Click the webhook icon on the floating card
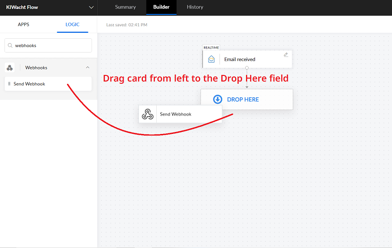392x248 pixels. (x=147, y=114)
